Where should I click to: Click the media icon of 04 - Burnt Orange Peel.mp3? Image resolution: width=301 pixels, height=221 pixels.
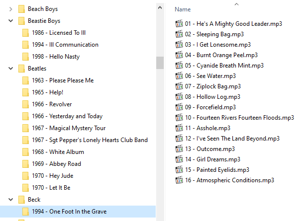tap(179, 55)
